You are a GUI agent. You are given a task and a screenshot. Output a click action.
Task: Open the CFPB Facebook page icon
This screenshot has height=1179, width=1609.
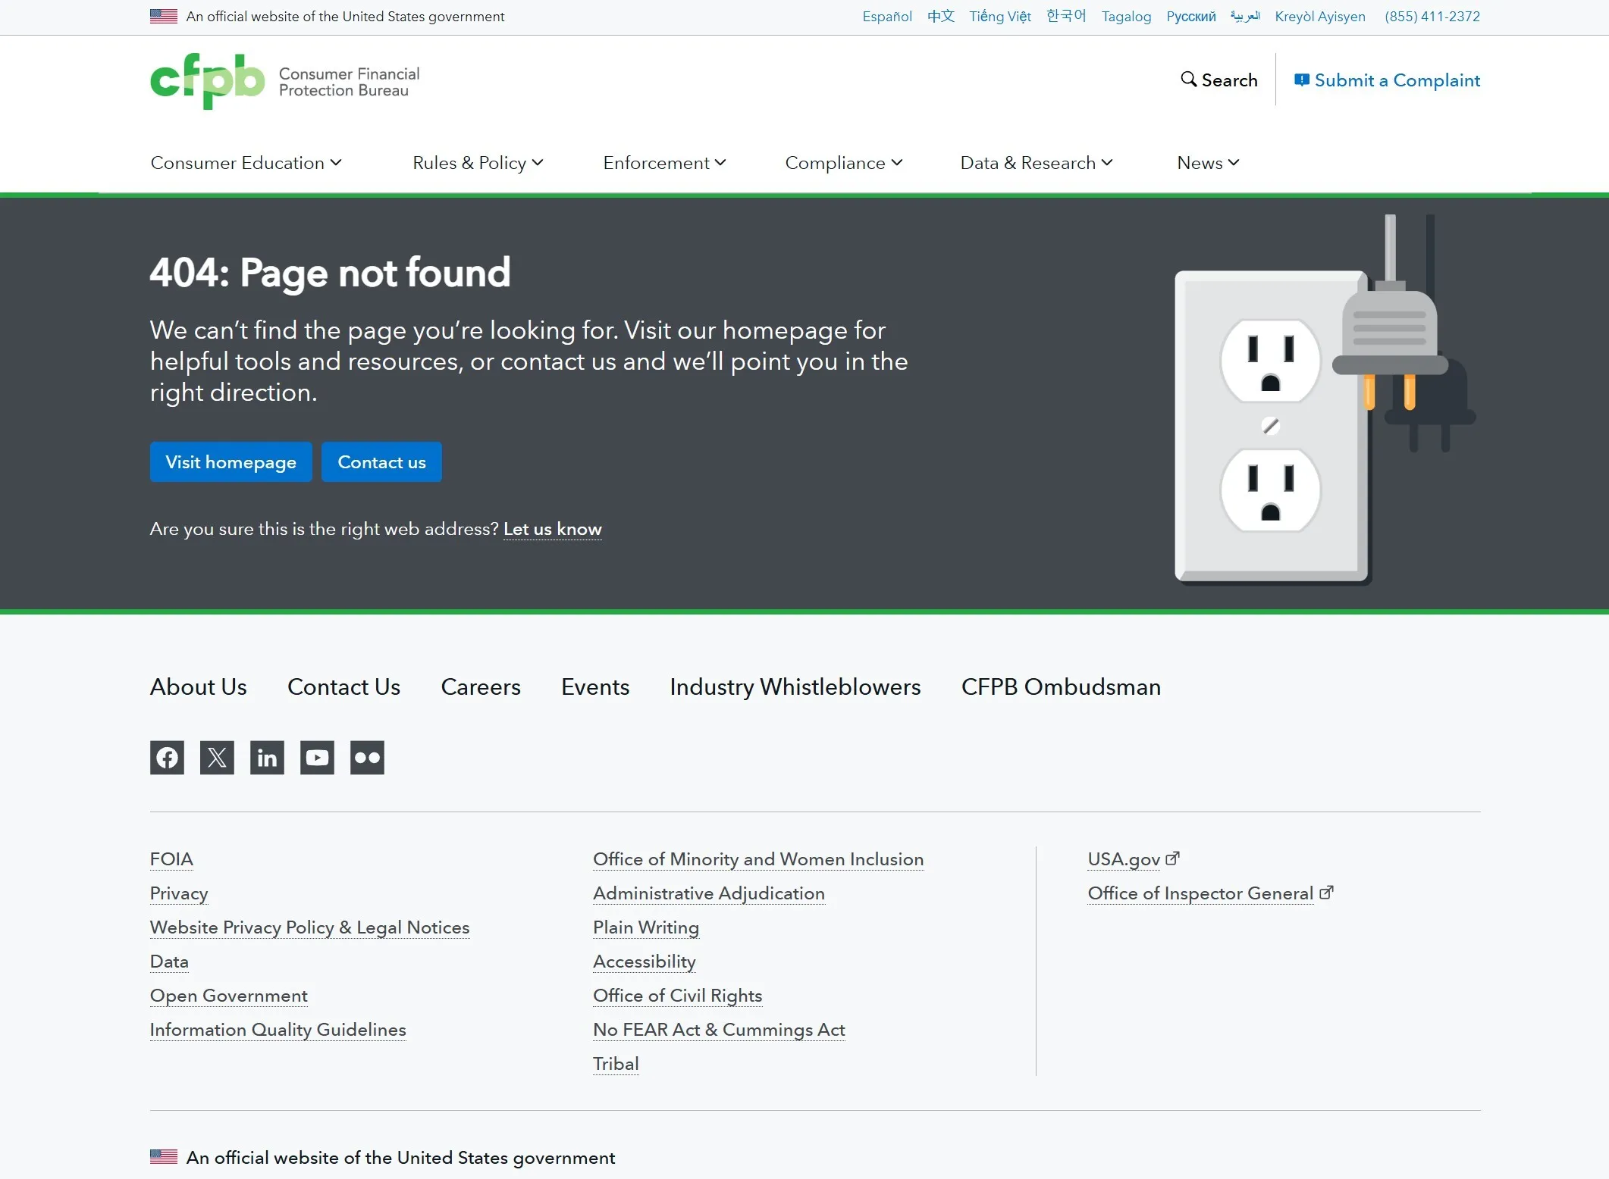(167, 758)
